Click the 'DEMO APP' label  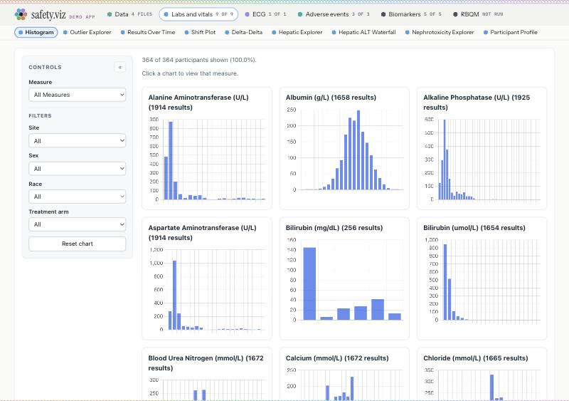click(82, 16)
